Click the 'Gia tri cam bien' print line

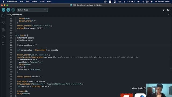tap(34, 55)
